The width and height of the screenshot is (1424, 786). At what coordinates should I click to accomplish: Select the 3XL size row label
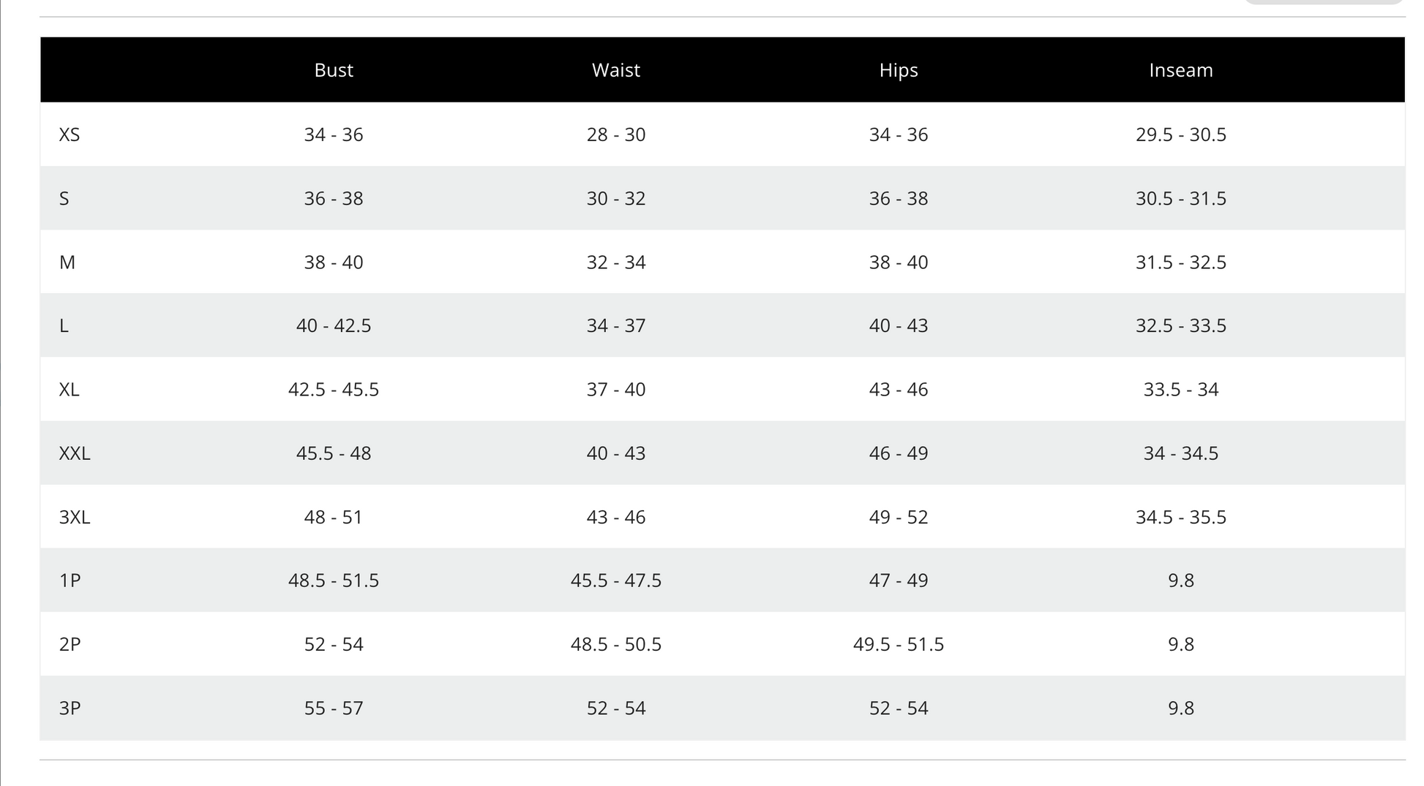tap(75, 518)
